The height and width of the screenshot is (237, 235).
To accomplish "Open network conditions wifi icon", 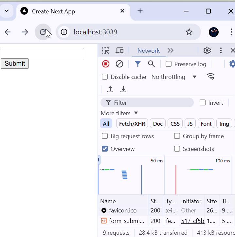I will (x=210, y=77).
